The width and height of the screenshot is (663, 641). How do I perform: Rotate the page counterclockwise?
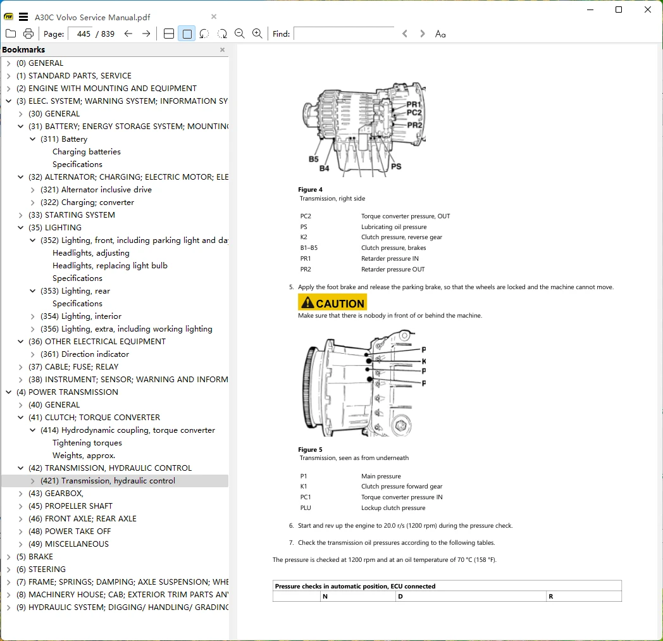tap(204, 34)
